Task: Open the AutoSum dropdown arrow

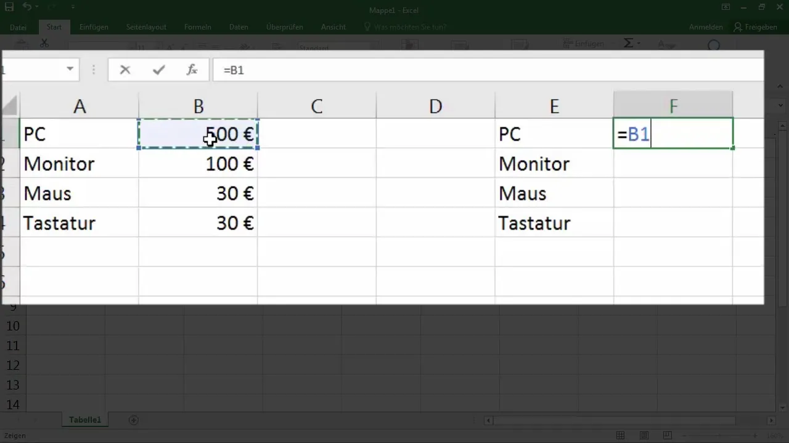Action: (x=639, y=44)
